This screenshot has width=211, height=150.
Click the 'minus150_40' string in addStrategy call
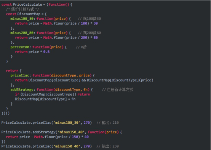[71, 132]
